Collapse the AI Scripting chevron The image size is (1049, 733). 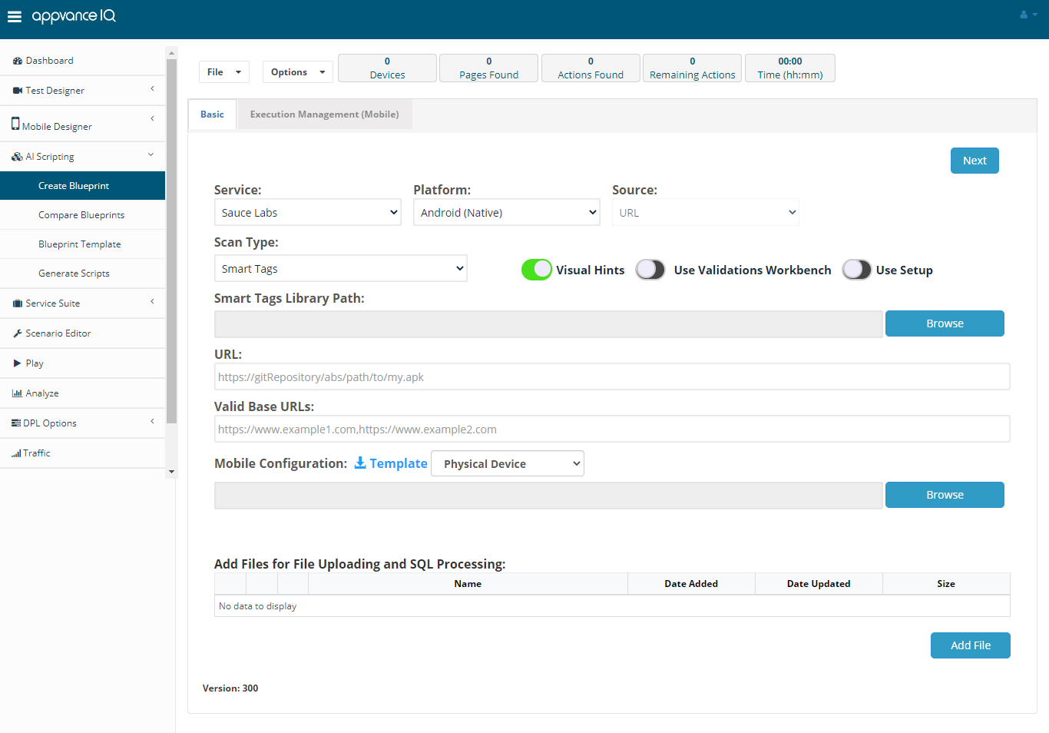coord(151,154)
